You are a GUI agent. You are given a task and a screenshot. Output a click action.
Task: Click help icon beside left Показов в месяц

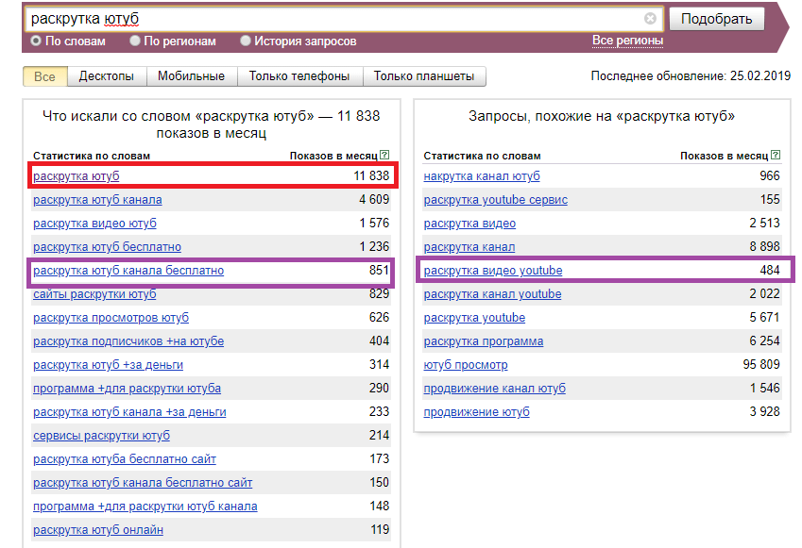(x=384, y=156)
